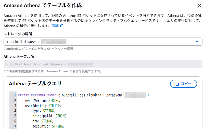
Task: Click line number 1 in the gutter
Action: pos(15,95)
